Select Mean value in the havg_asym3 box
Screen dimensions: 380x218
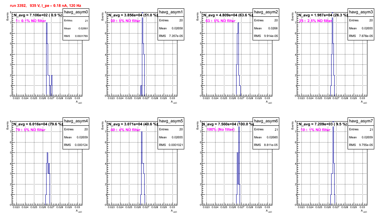[x=367, y=28]
